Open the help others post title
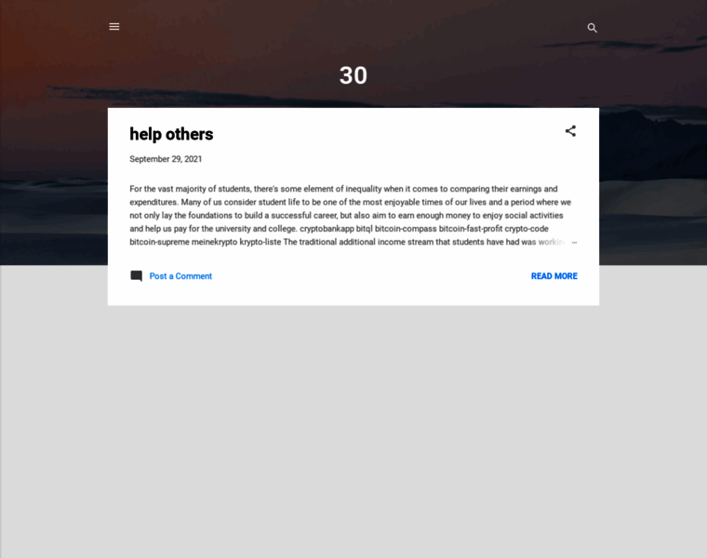The width and height of the screenshot is (707, 558). click(x=171, y=134)
